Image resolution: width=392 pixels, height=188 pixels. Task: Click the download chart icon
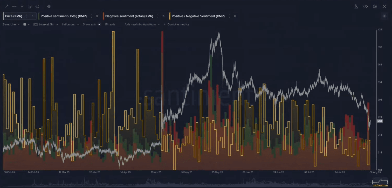point(356,6)
